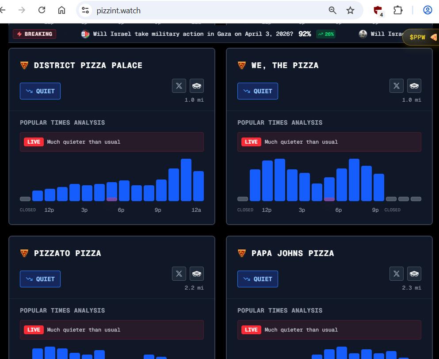Share We, The Pizza on X

tap(397, 86)
